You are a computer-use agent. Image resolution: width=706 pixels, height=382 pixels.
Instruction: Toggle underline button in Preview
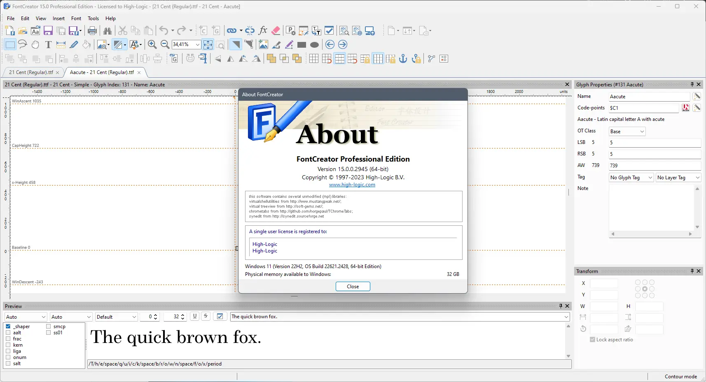point(195,316)
